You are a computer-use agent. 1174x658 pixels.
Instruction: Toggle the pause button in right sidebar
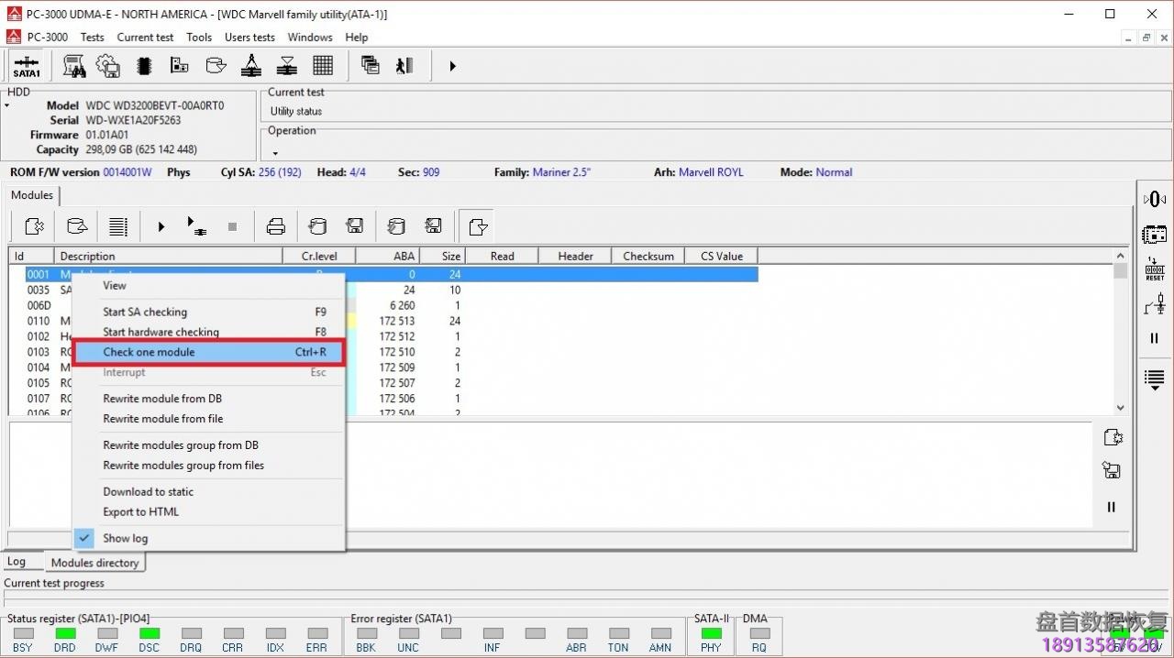point(1154,338)
